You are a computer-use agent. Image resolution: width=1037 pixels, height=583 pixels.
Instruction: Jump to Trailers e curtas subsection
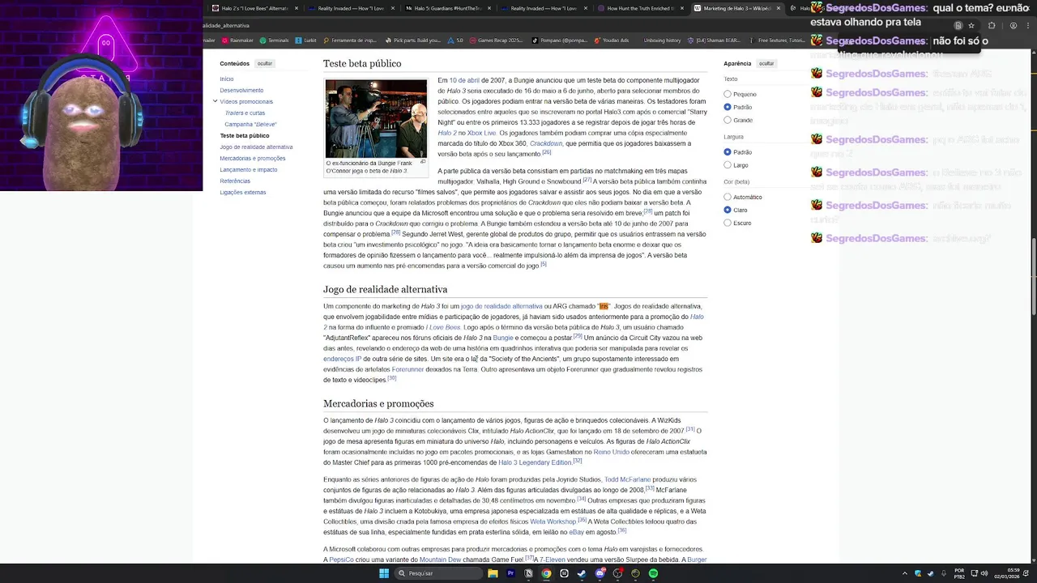click(x=245, y=113)
